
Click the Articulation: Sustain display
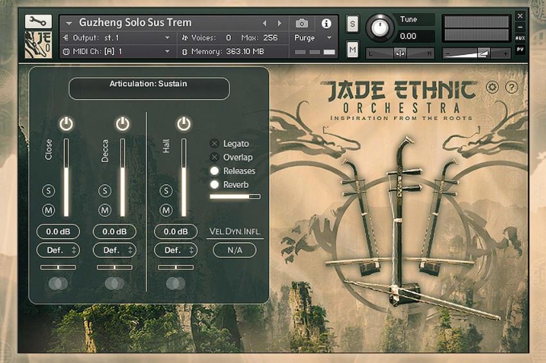(149, 89)
